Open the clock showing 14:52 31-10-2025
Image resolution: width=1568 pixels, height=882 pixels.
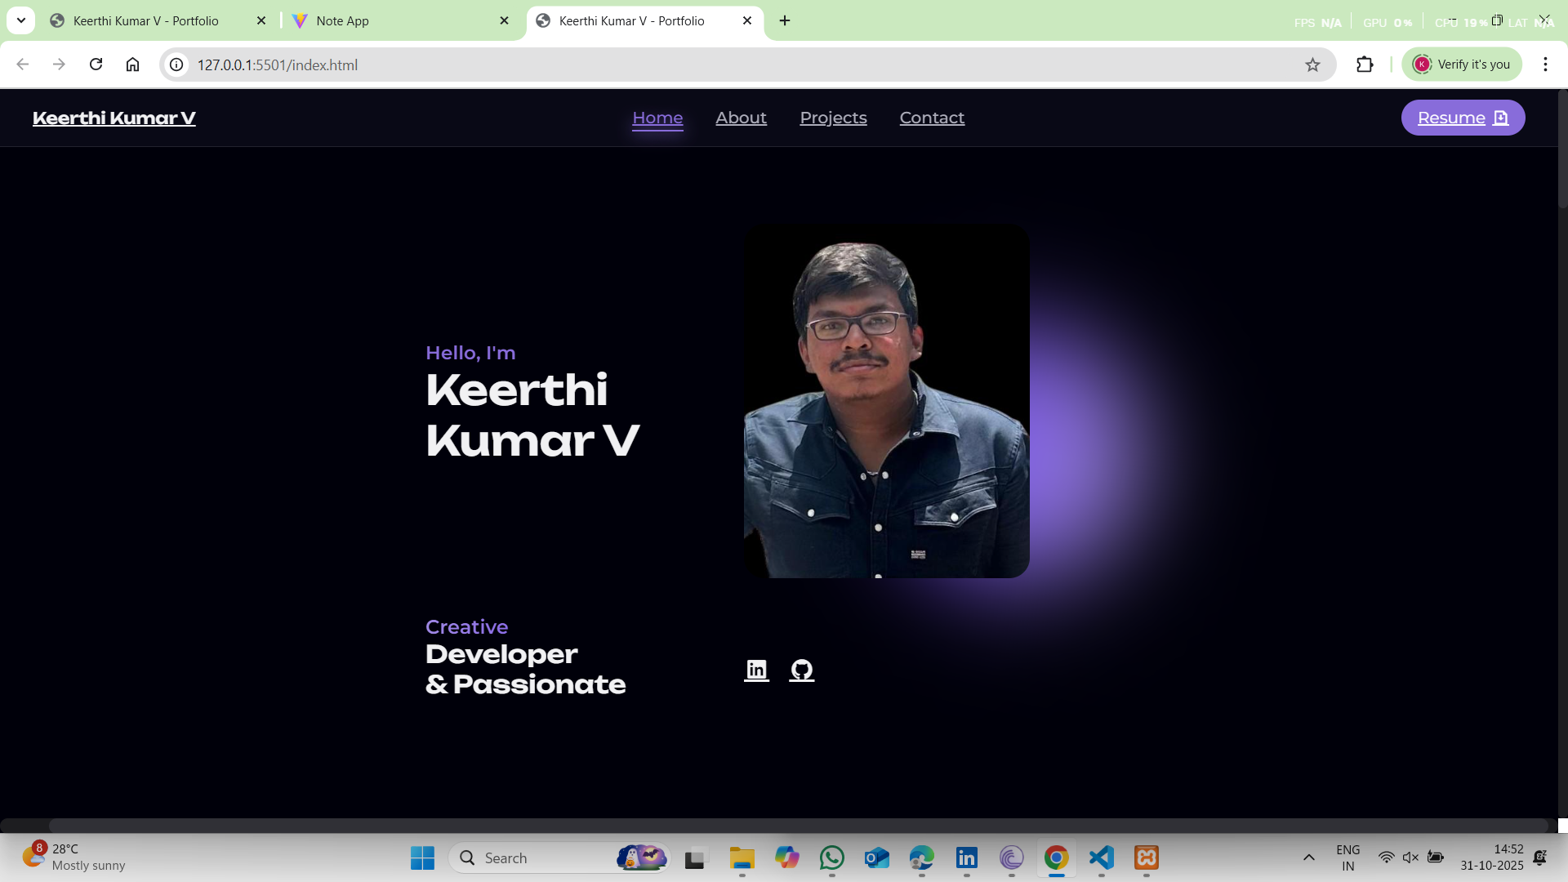coord(1492,857)
